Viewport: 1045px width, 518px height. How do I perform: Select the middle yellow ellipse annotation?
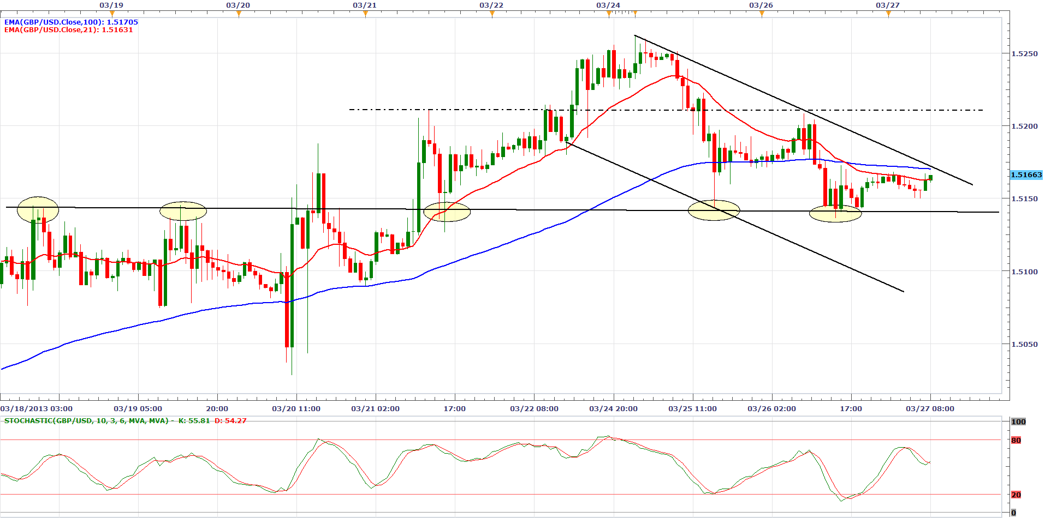click(447, 212)
